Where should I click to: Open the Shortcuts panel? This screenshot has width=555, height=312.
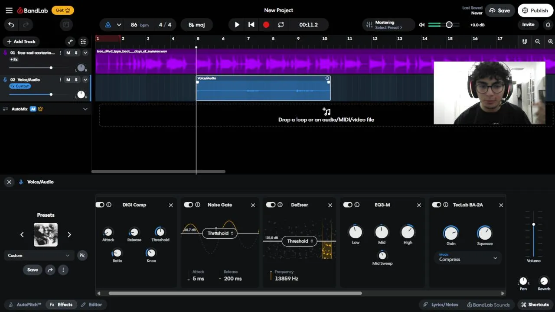535,305
